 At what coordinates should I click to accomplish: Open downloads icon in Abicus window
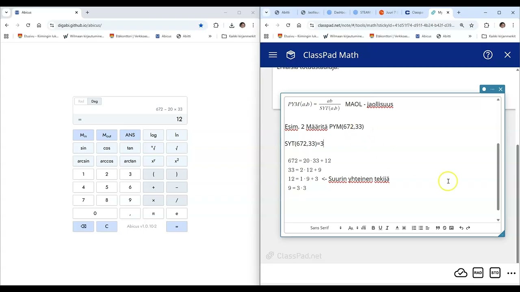(x=232, y=25)
